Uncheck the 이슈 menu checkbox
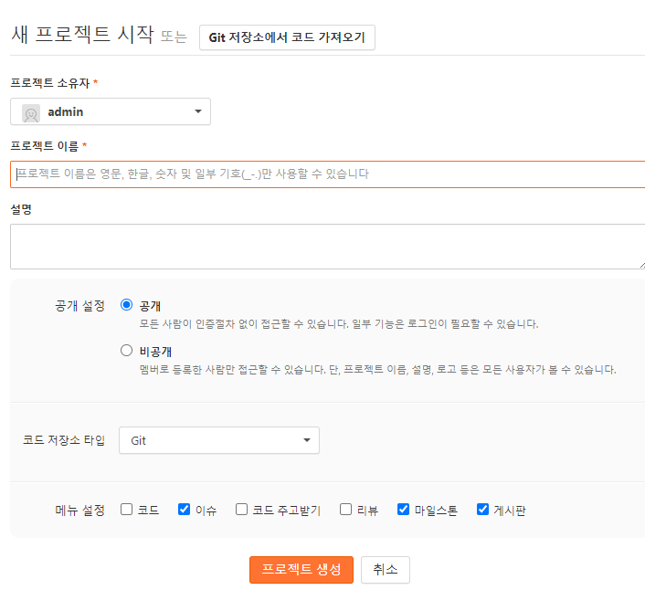 184,509
